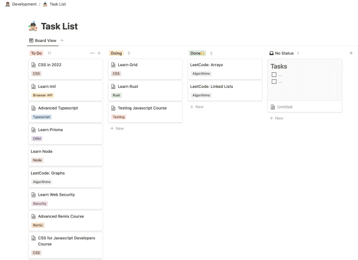Click the No Status inbox icon
This screenshot has width=358, height=260.
(x=271, y=53)
